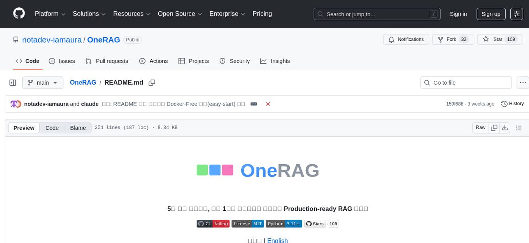Image resolution: width=529 pixels, height=243 pixels.
Task: Expand the truncated commit message ellipsis
Action: 254,104
